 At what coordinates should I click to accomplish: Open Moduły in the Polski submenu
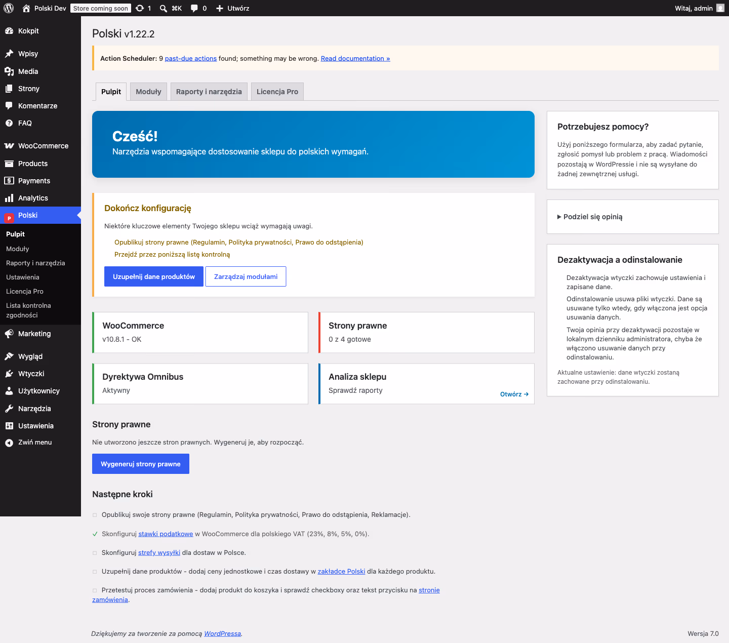pos(18,249)
